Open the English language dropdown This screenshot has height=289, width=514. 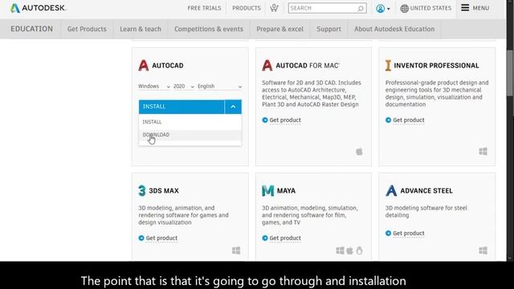click(219, 86)
